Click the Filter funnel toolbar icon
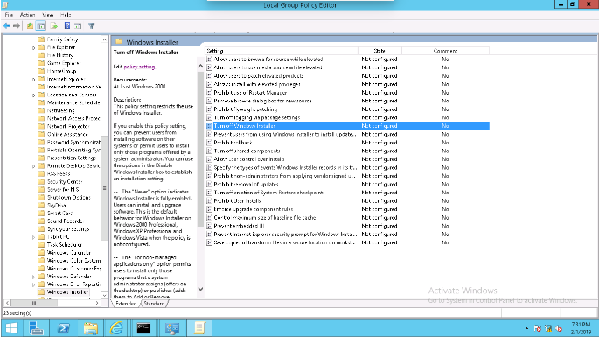The height and width of the screenshot is (337, 599). point(91,25)
